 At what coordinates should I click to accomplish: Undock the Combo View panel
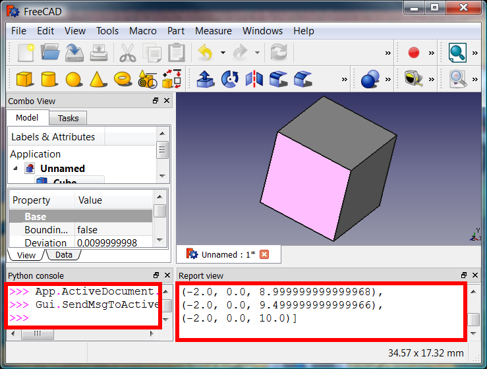(x=156, y=101)
